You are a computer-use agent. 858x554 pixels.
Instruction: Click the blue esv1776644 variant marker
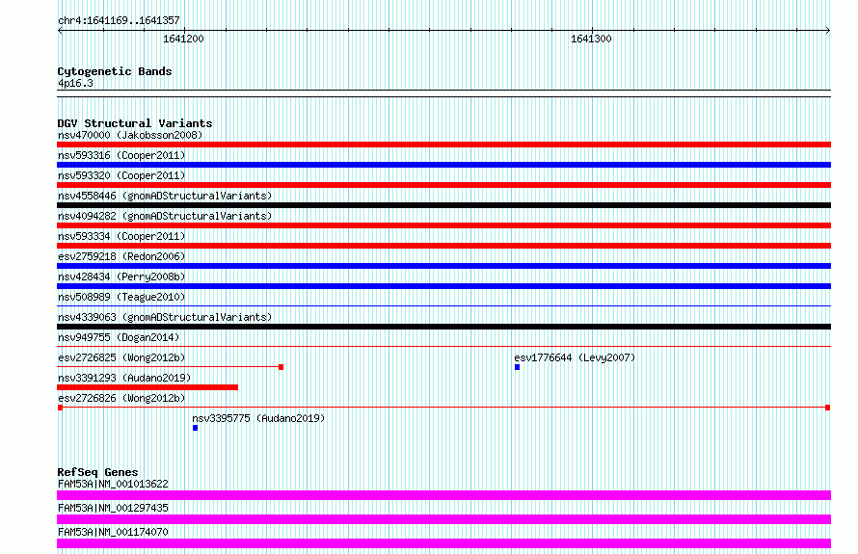(x=517, y=367)
